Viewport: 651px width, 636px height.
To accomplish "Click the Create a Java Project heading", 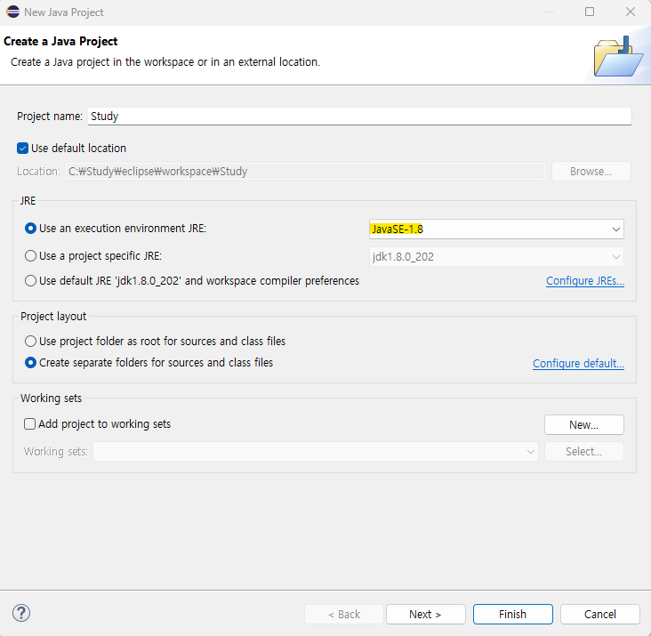I will click(x=60, y=42).
